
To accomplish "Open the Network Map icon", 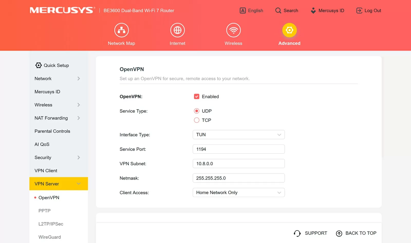I will (122, 30).
